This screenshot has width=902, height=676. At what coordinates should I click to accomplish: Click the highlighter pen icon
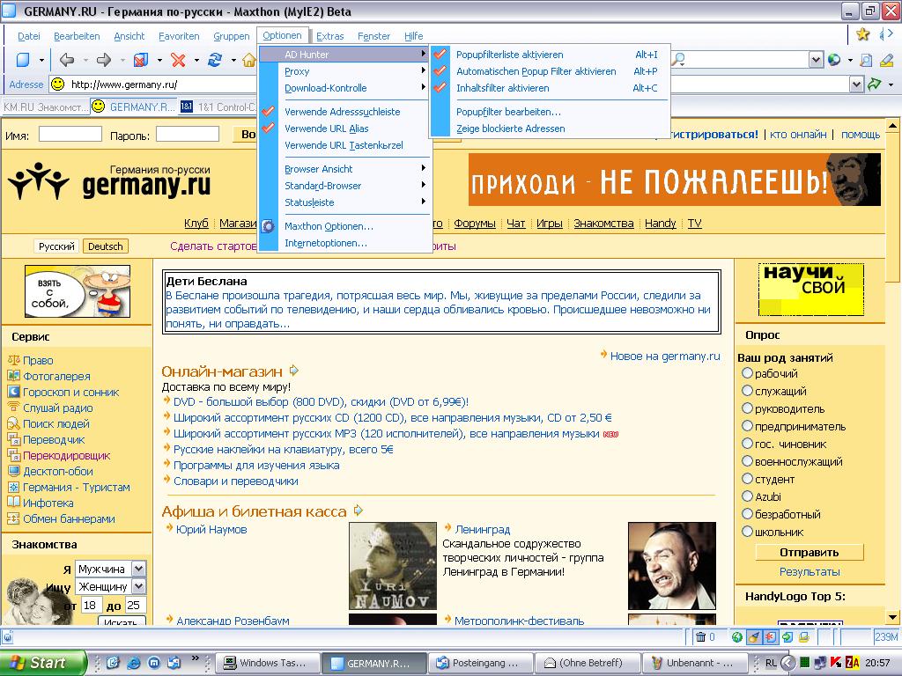pos(886,60)
